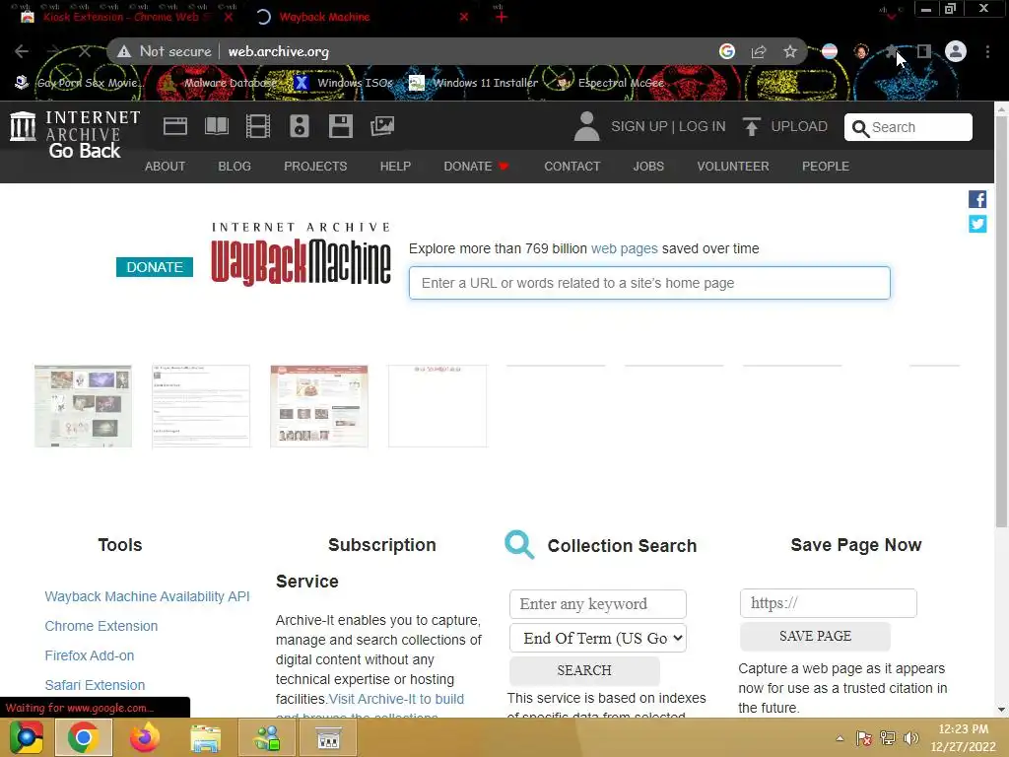
Task: Open the Malware Database bookmark
Action: [x=220, y=83]
